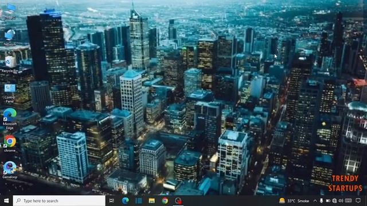Click the touch keyboard tray icon
The width and height of the screenshot is (367, 206).
point(348,201)
